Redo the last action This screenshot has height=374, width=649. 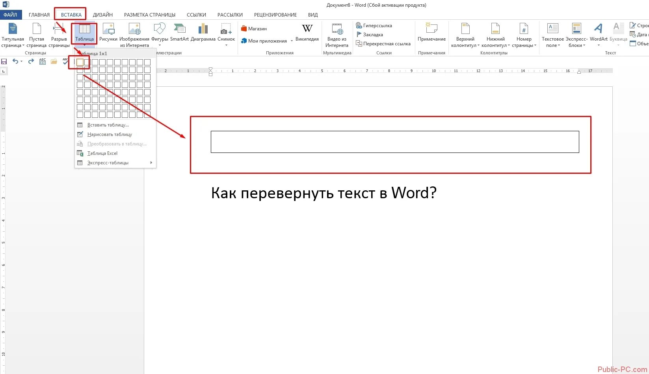click(31, 61)
